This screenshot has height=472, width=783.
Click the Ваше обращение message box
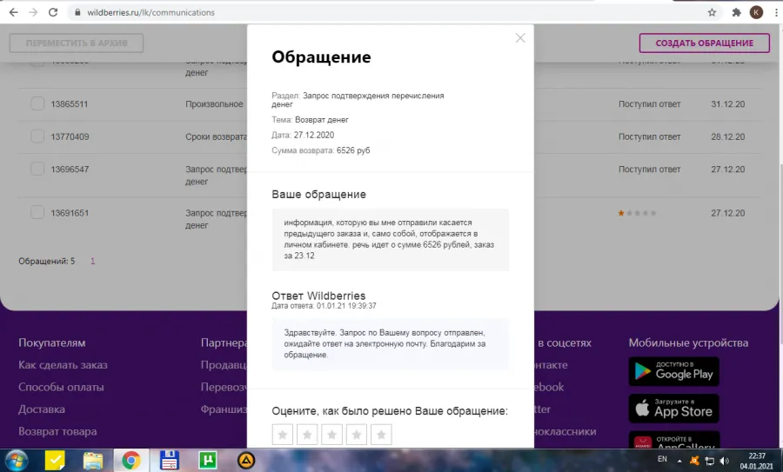(x=390, y=240)
